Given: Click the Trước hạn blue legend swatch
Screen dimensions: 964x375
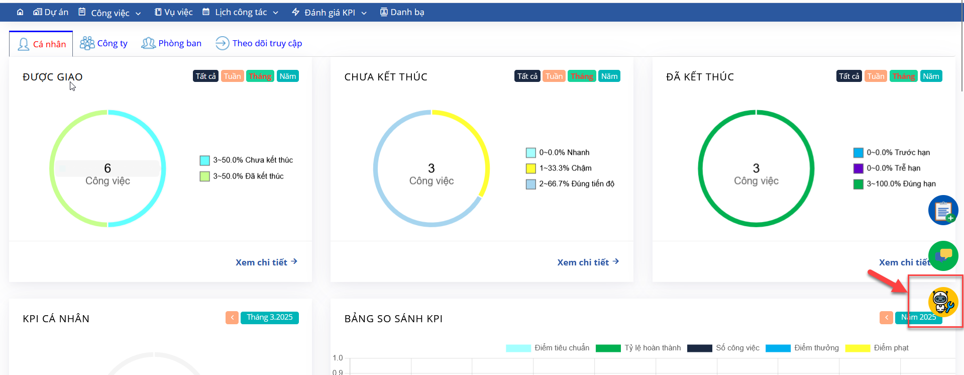Looking at the screenshot, I should (858, 153).
